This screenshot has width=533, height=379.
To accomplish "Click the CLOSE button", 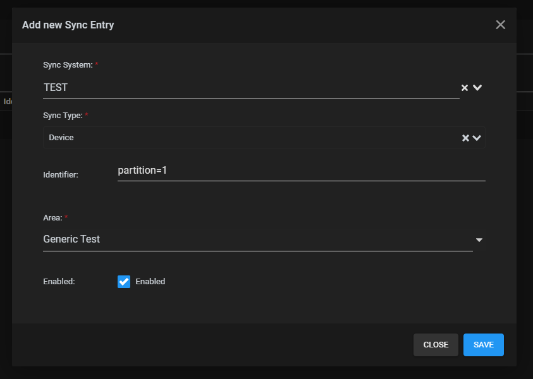I will [436, 345].
